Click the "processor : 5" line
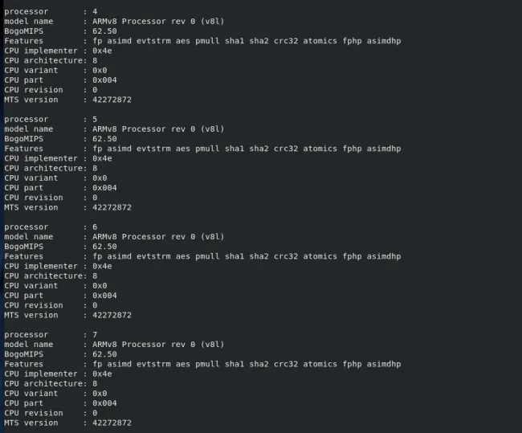Screen dimensions: 522x433 [x=50, y=119]
